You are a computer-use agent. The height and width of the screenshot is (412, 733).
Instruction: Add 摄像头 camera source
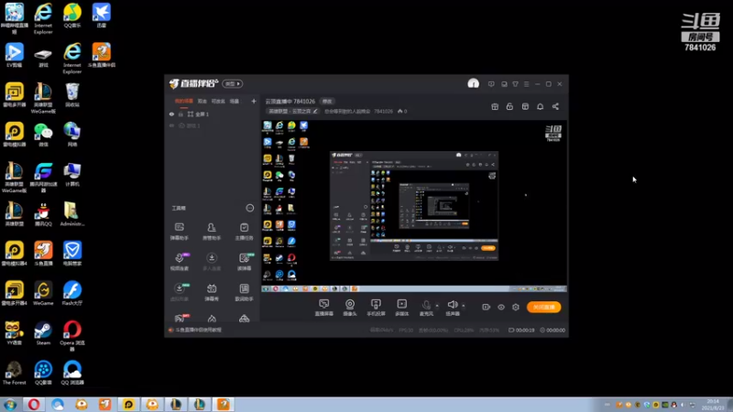350,308
